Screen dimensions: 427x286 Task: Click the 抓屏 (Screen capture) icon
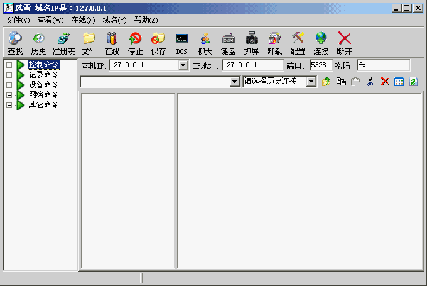(x=251, y=43)
